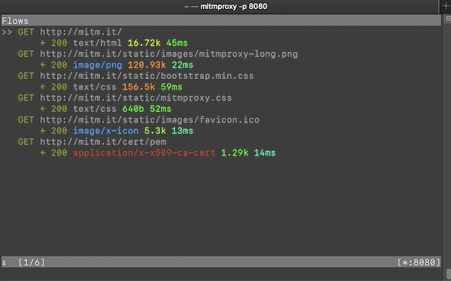Click the text/html content type
Viewport: 451px width, 281px height.
(98, 43)
